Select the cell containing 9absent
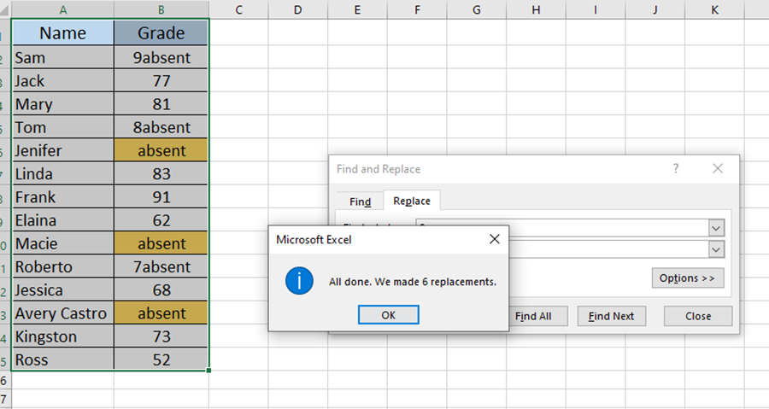 pyautogui.click(x=161, y=57)
